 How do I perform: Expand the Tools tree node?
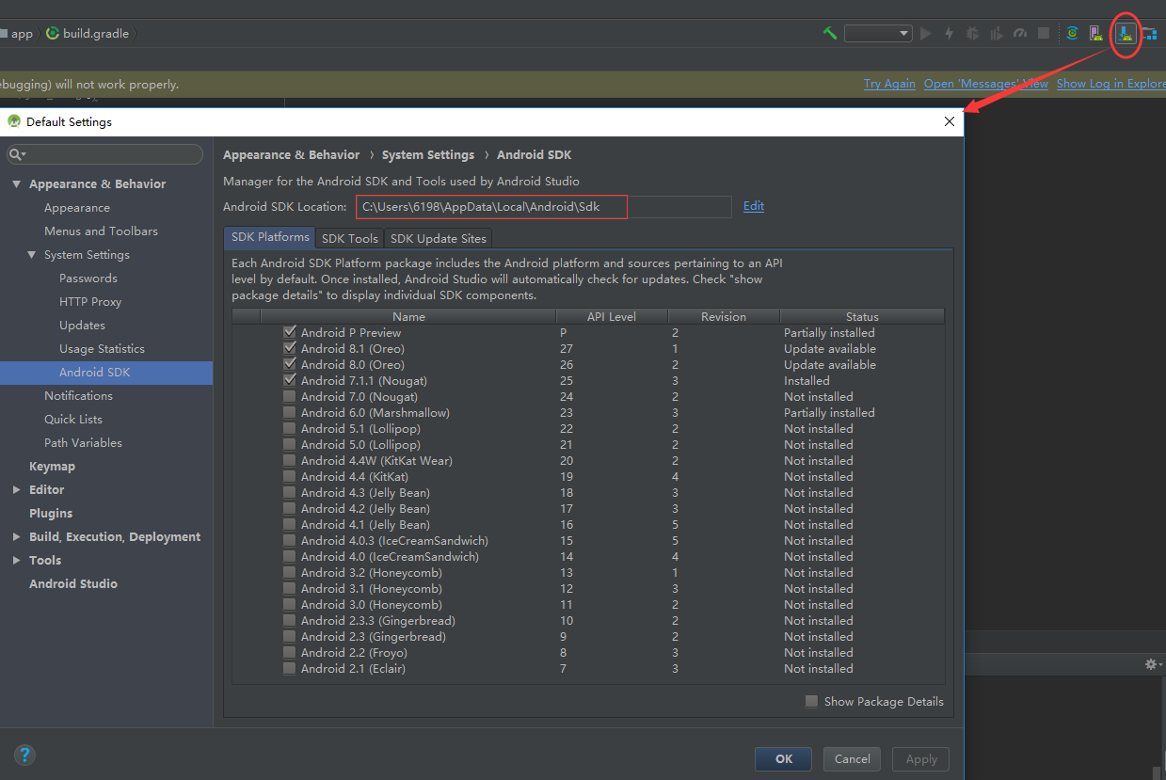point(17,560)
